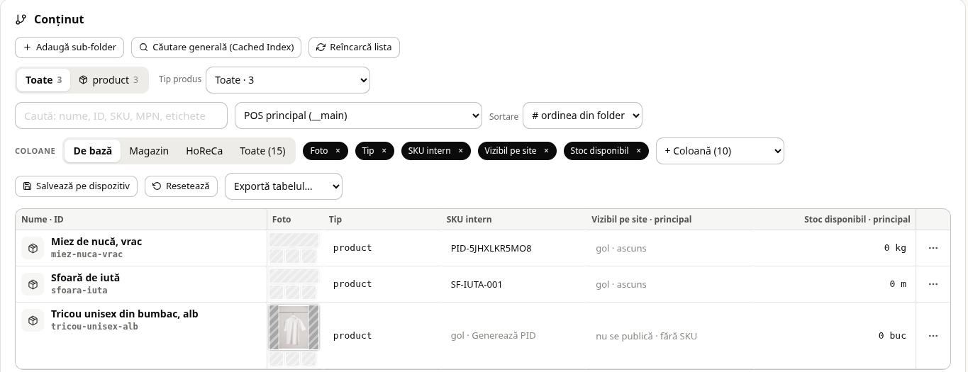The image size is (968, 372).
Task: Reload list with Reîncarcă lista
Action: coord(355,47)
